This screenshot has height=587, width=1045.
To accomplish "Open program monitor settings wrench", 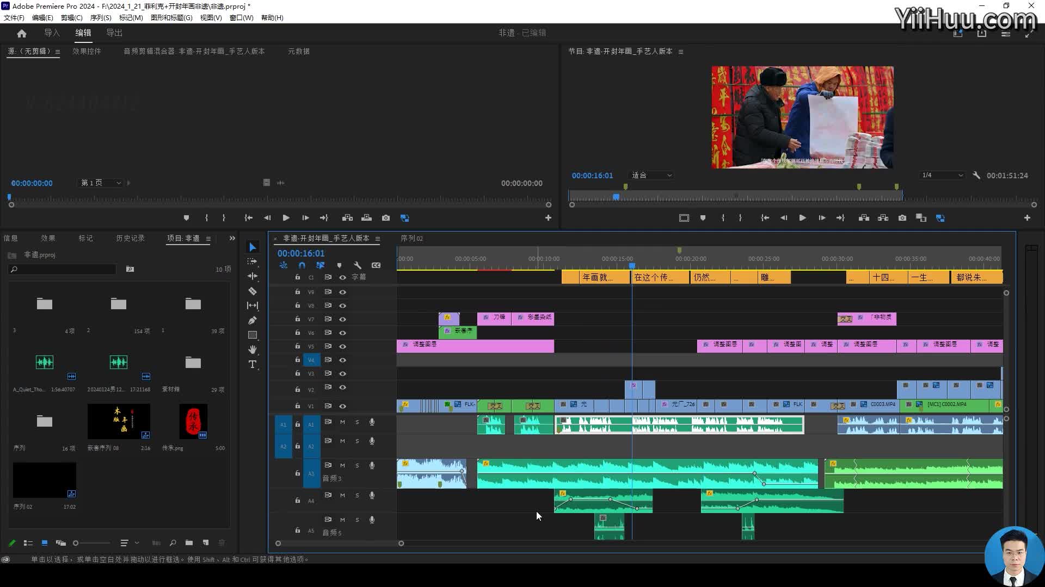I will point(976,176).
